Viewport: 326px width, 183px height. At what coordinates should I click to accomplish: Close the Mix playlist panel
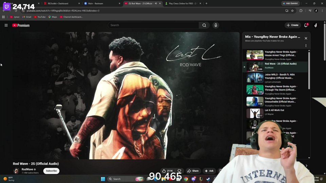click(306, 38)
